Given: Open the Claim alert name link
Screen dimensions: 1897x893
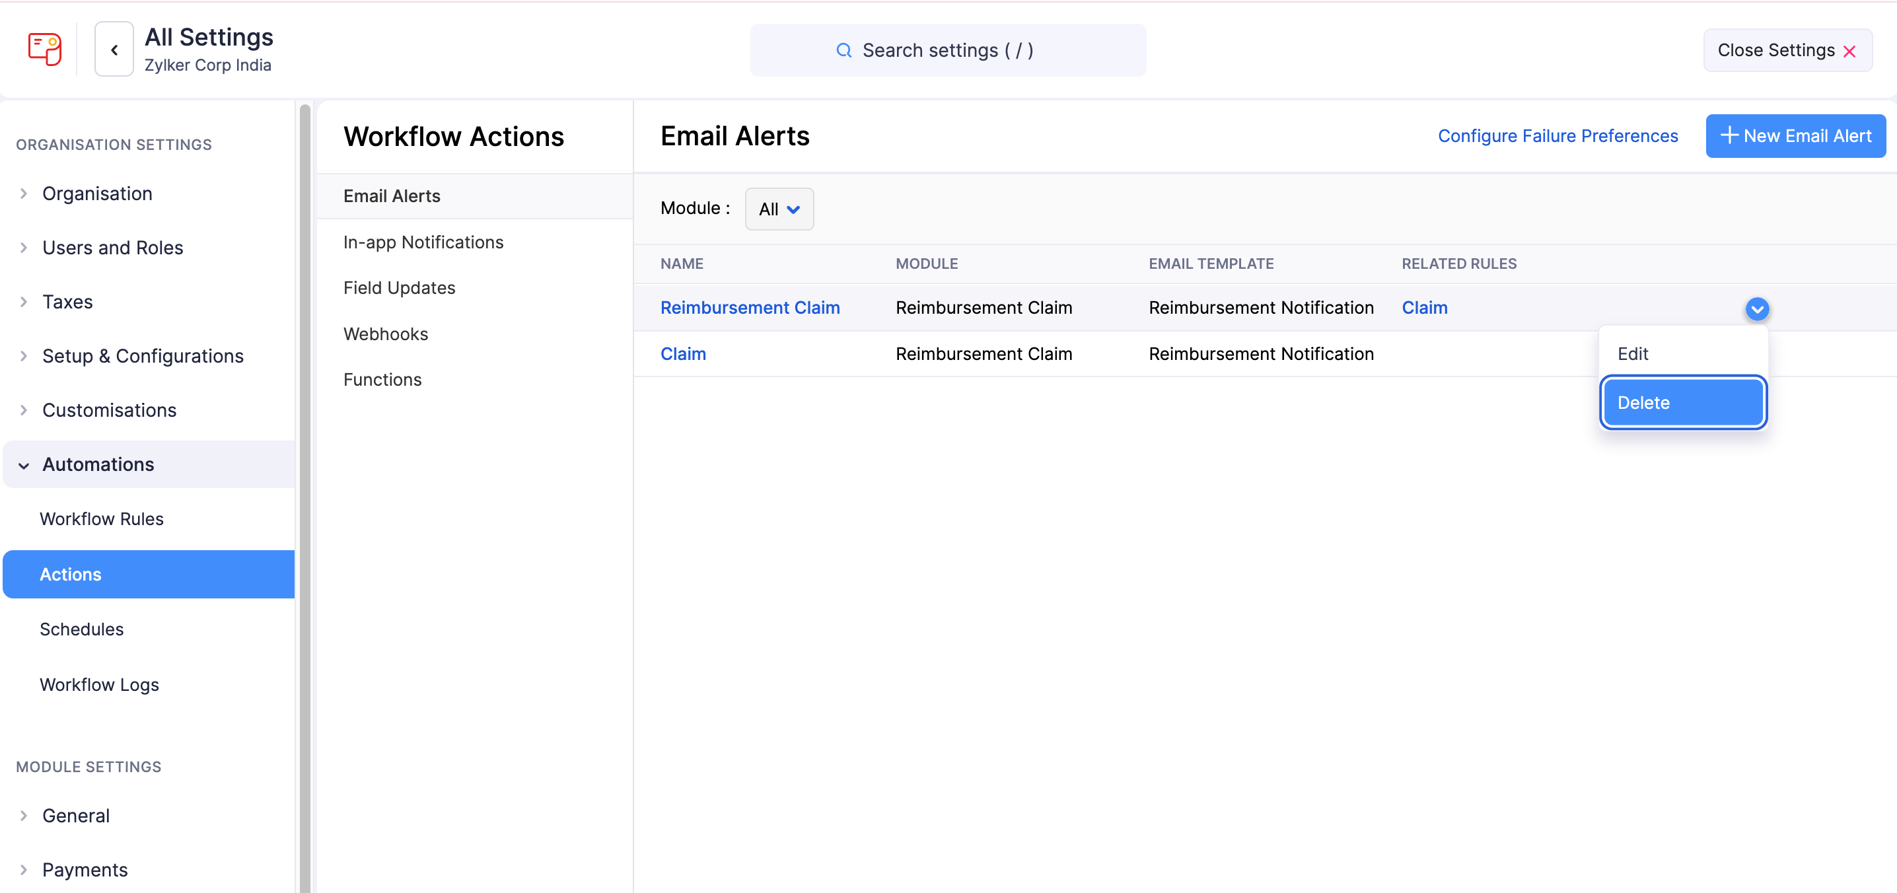Looking at the screenshot, I should click(683, 354).
